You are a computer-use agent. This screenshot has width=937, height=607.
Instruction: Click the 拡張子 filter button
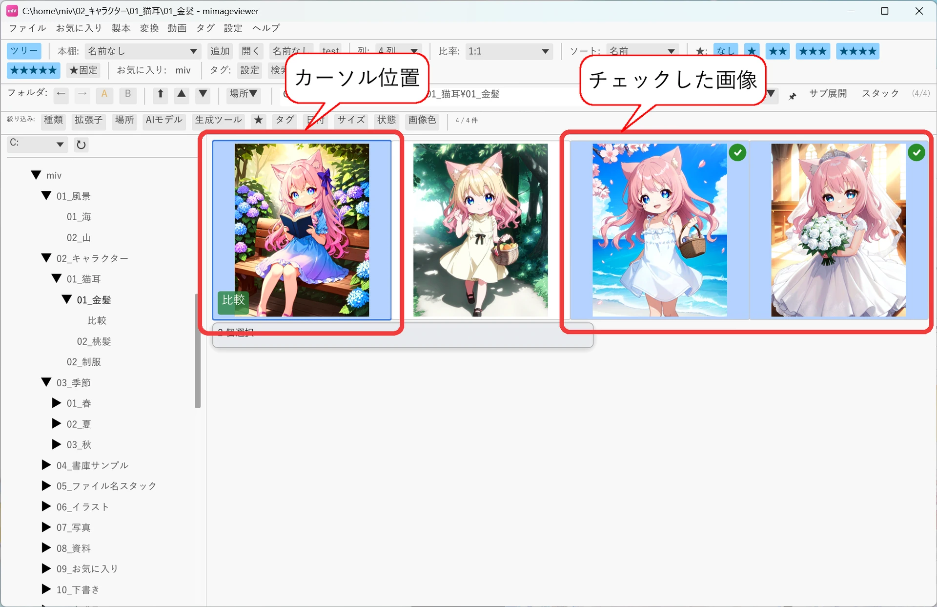click(x=88, y=120)
